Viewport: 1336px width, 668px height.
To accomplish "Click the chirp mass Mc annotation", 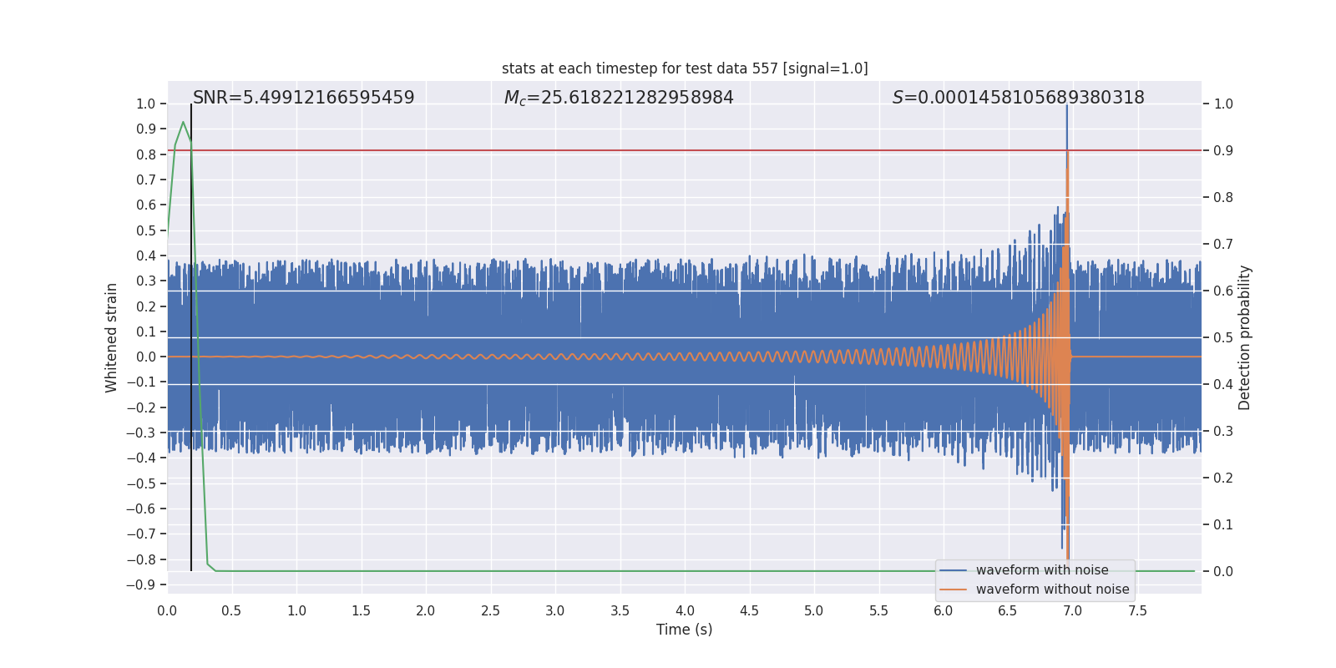I will [x=619, y=98].
